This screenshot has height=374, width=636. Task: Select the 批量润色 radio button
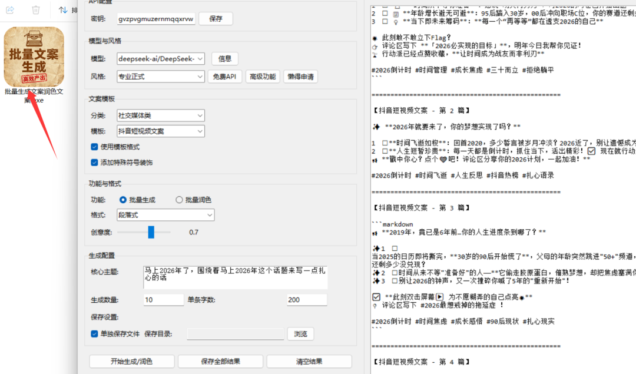(179, 200)
